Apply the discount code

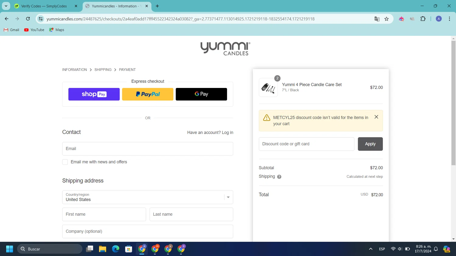coord(370,144)
